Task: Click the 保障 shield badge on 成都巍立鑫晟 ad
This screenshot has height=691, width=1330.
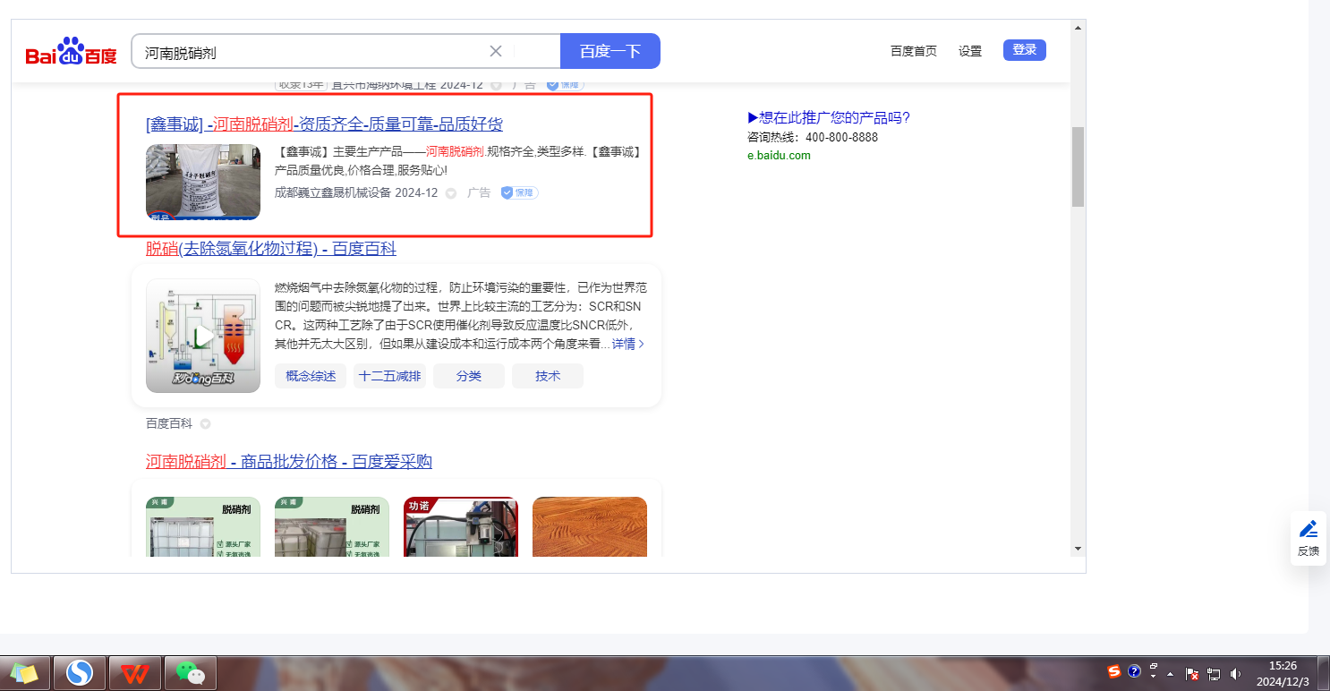Action: [519, 192]
